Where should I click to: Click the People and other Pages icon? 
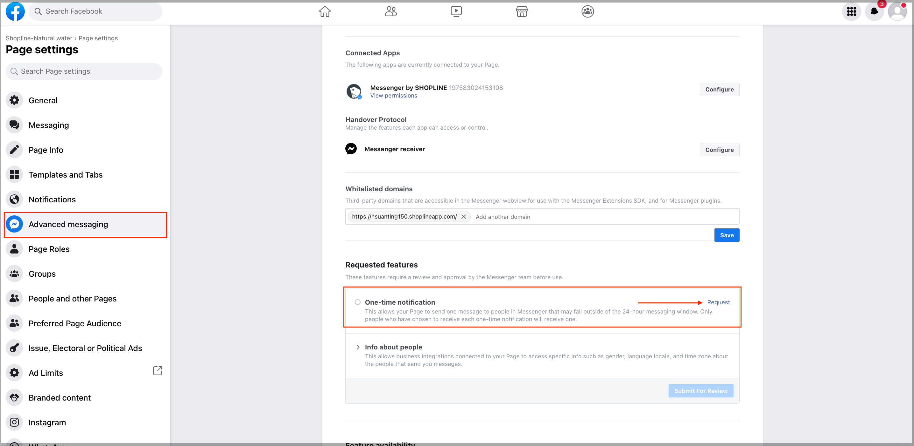click(x=14, y=299)
